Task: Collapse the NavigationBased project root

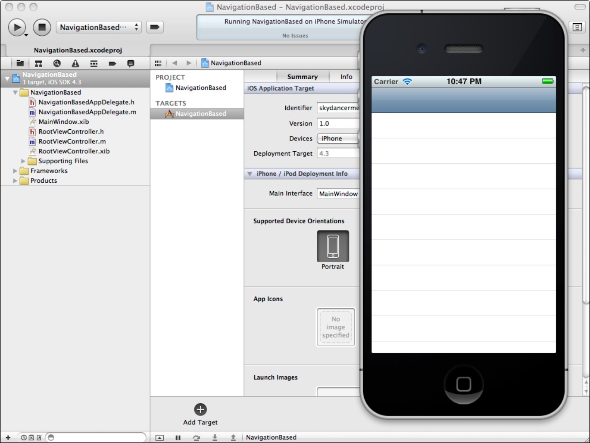Action: 7,78
